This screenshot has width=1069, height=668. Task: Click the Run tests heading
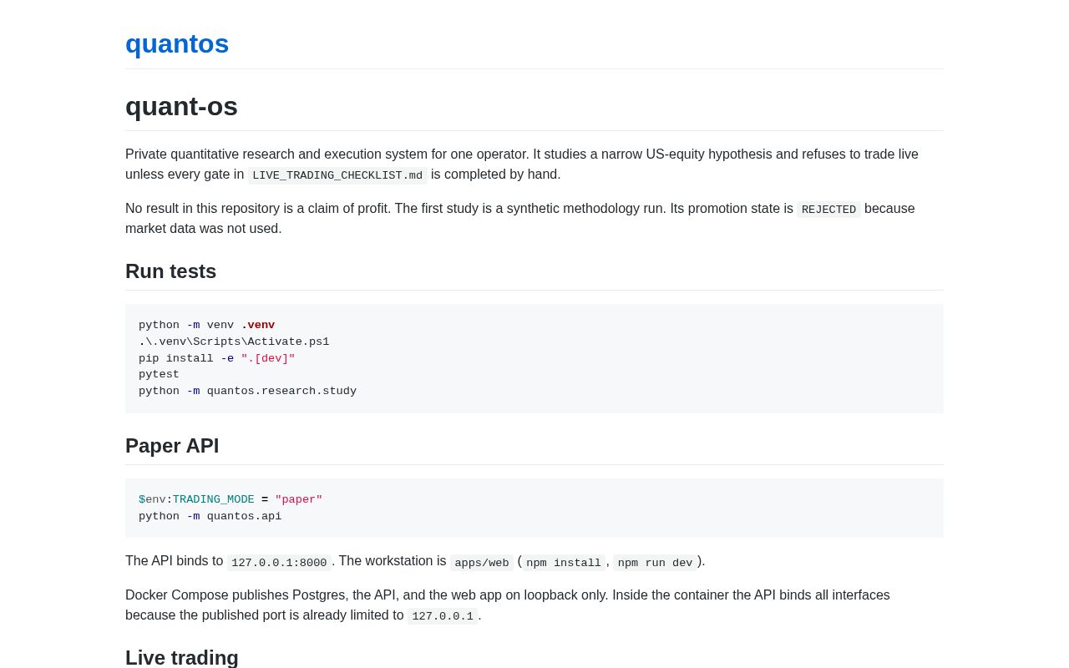[170, 271]
